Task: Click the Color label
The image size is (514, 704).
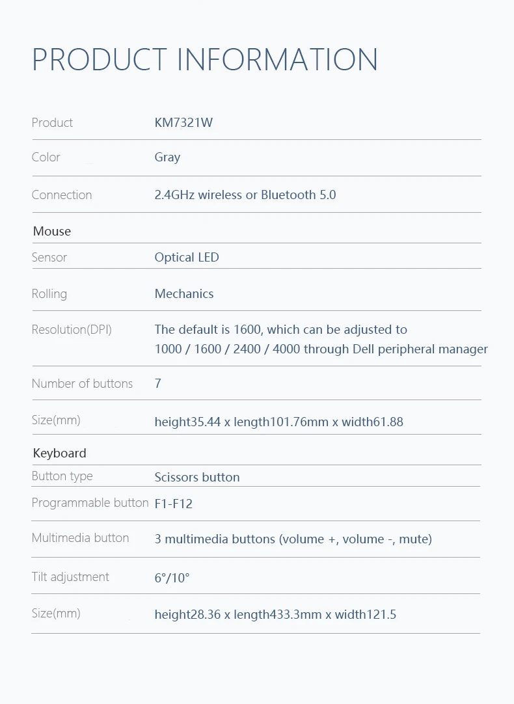Action: pyautogui.click(x=46, y=157)
